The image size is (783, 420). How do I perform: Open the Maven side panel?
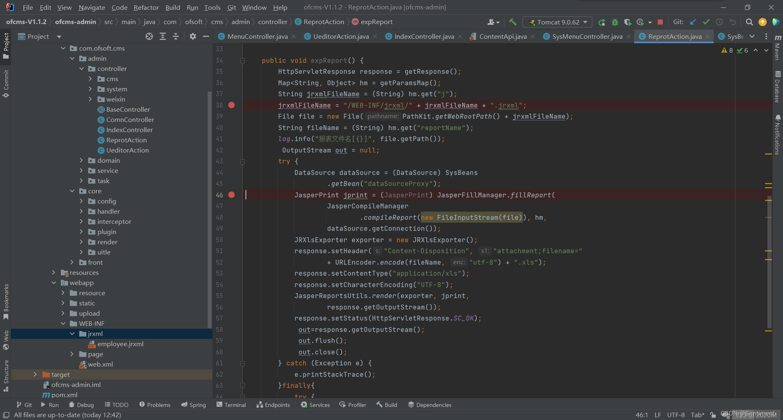[x=778, y=48]
